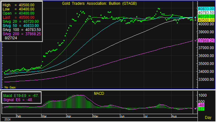Click the green 40720.00 price label
The image size is (216, 122).
[206, 16]
